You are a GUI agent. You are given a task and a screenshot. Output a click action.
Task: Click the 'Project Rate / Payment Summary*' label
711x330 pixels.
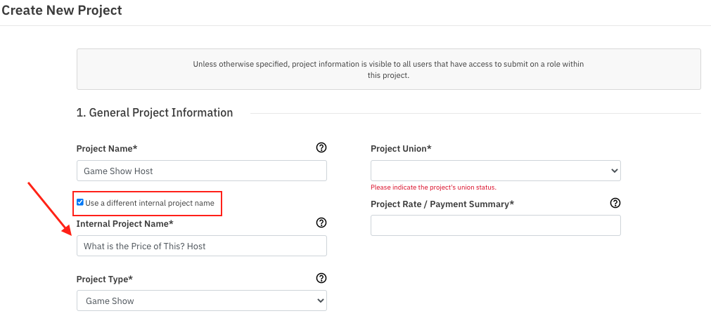coord(442,204)
